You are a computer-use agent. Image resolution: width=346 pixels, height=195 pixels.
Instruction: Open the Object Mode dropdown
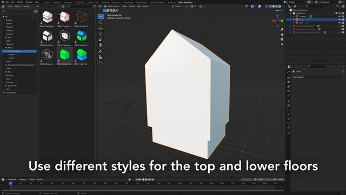tap(112, 6)
